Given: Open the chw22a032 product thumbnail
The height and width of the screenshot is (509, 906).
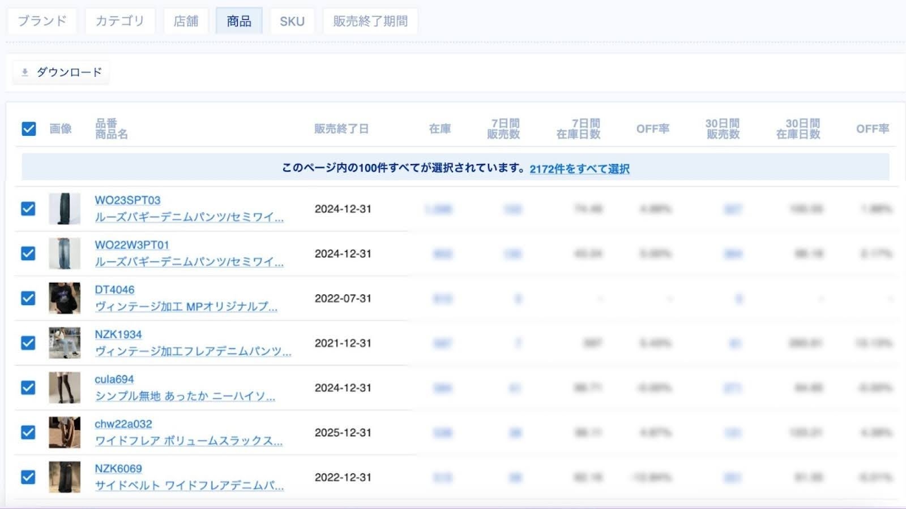Looking at the screenshot, I should [x=65, y=432].
